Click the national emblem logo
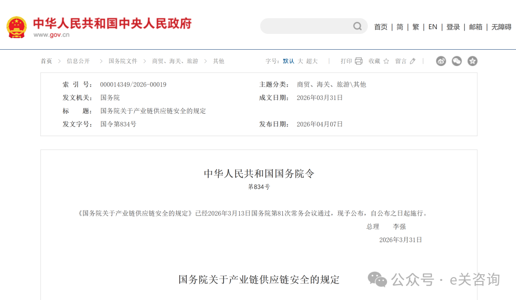The image size is (516, 300). [17, 27]
